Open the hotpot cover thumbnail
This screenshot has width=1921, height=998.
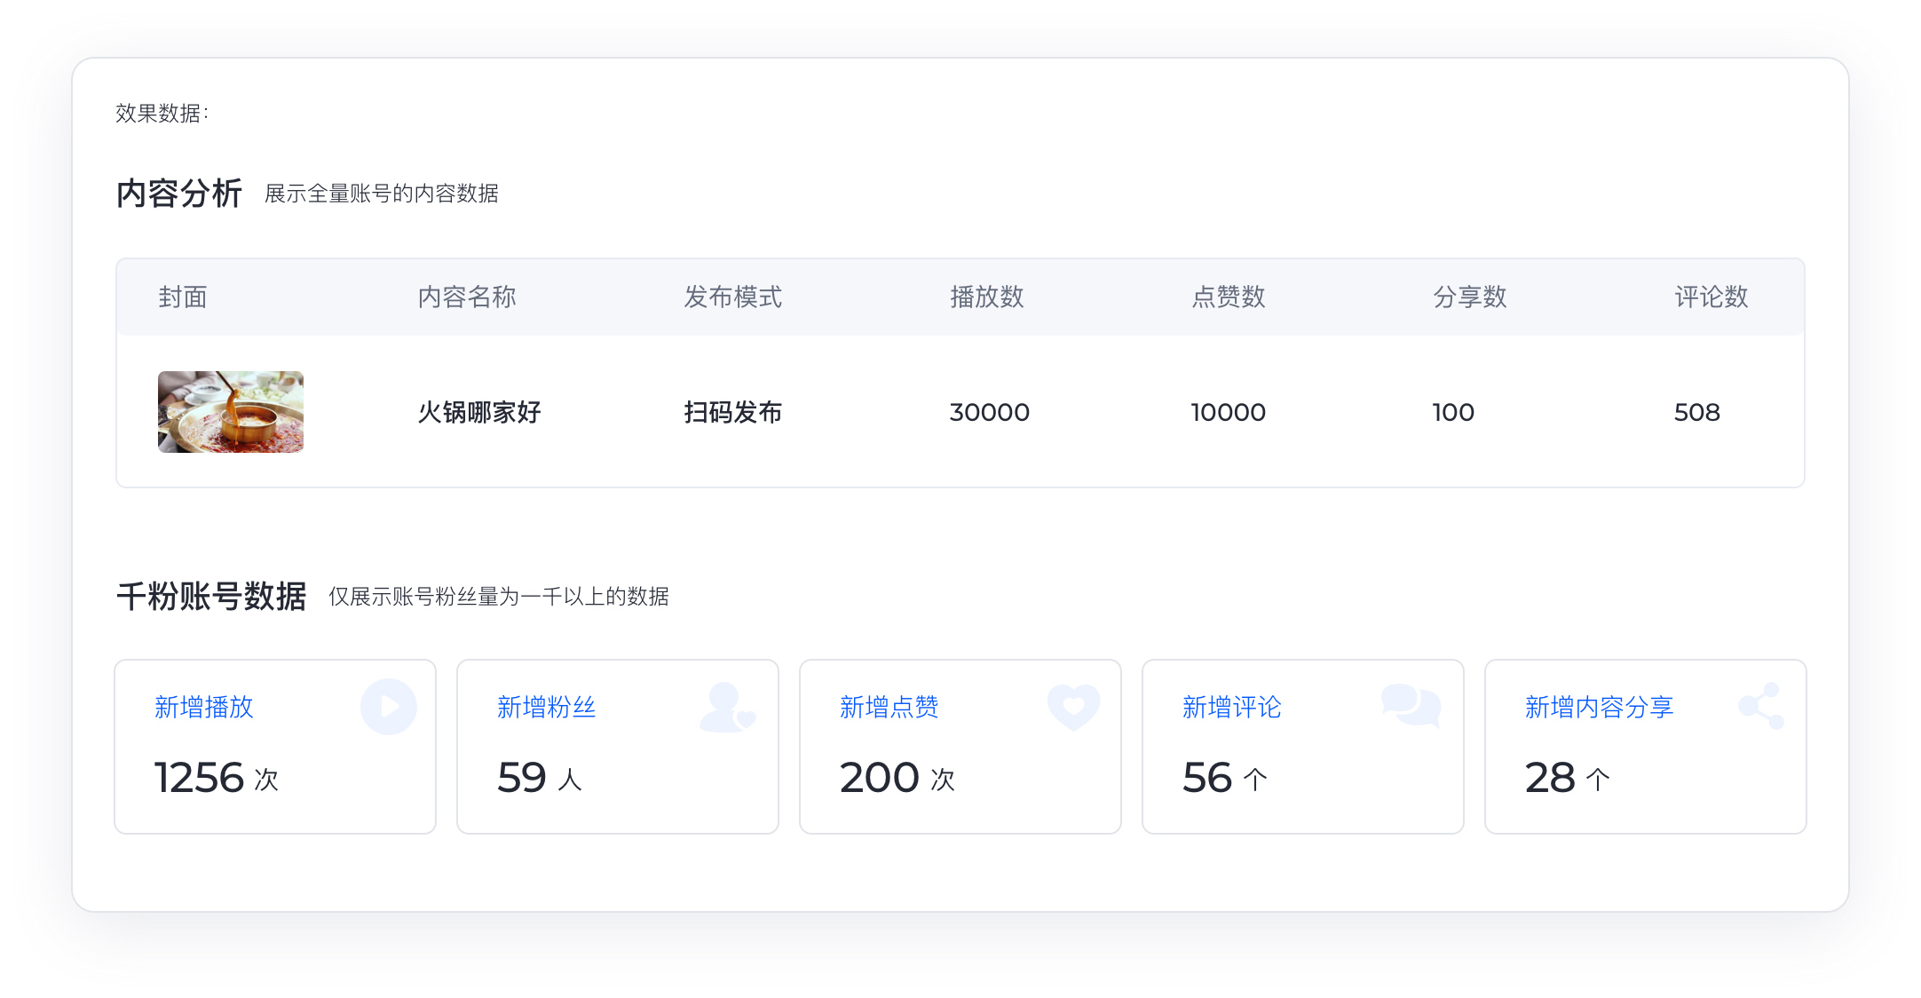(x=231, y=412)
